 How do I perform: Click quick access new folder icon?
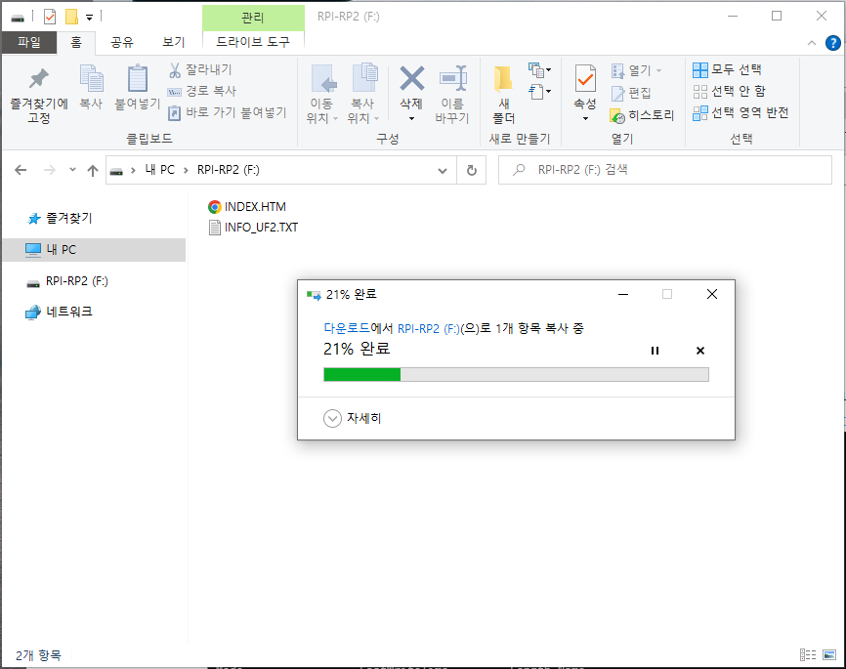pos(71,17)
